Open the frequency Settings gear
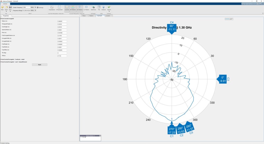 point(40,7)
